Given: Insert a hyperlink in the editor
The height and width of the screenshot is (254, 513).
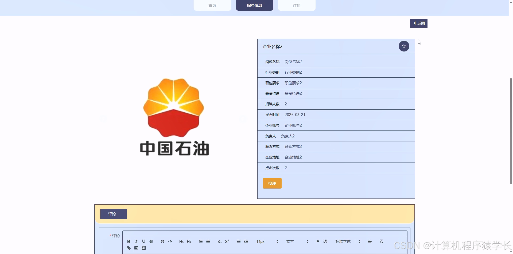Looking at the screenshot, I should coord(129,248).
